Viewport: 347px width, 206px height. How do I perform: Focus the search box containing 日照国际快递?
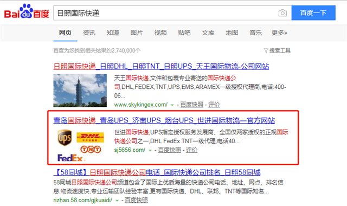tap(172, 13)
